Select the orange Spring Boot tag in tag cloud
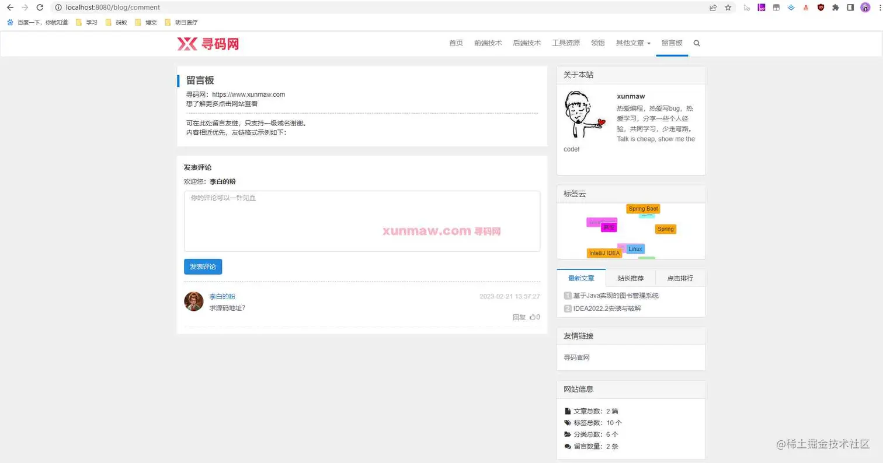Image resolution: width=883 pixels, height=463 pixels. [x=642, y=208]
